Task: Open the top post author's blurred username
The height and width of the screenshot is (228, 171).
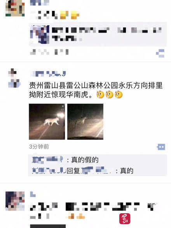Action: tap(40, 3)
